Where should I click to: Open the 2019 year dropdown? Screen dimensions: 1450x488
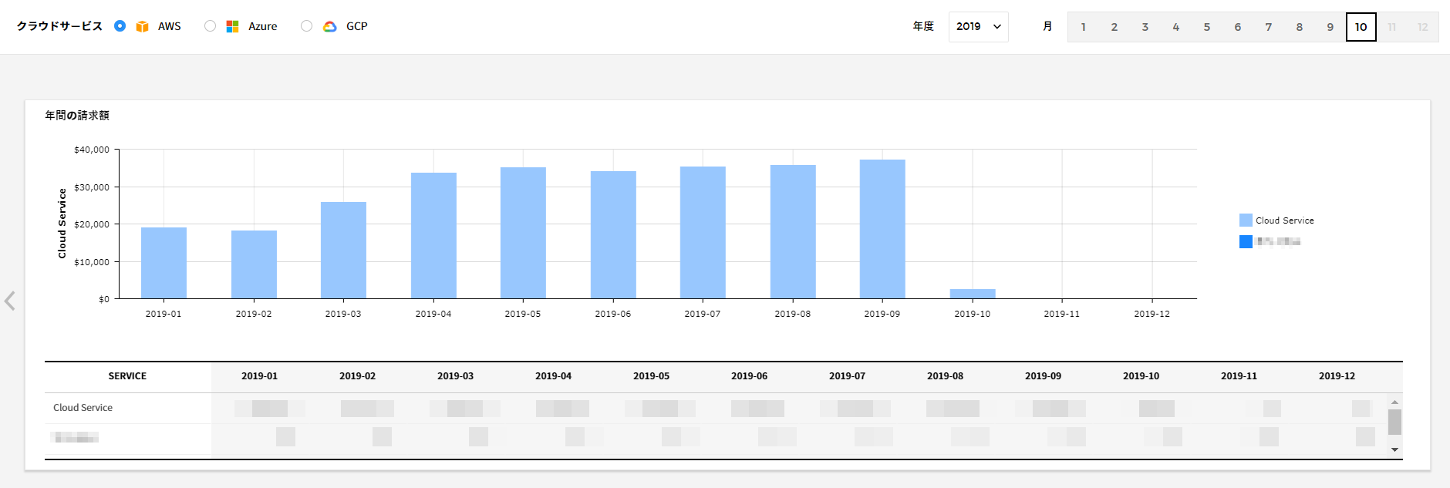point(978,26)
